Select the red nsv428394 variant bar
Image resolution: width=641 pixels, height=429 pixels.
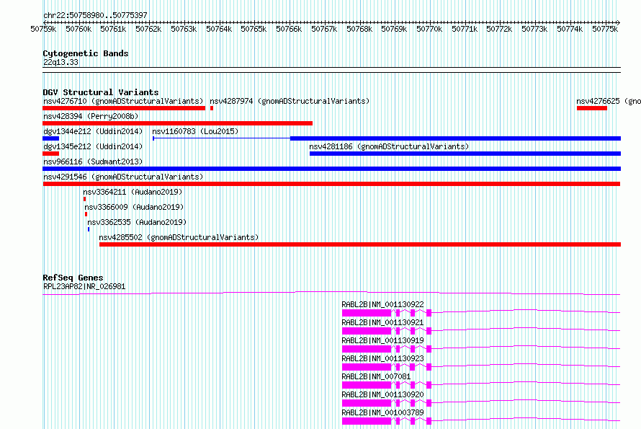point(177,123)
